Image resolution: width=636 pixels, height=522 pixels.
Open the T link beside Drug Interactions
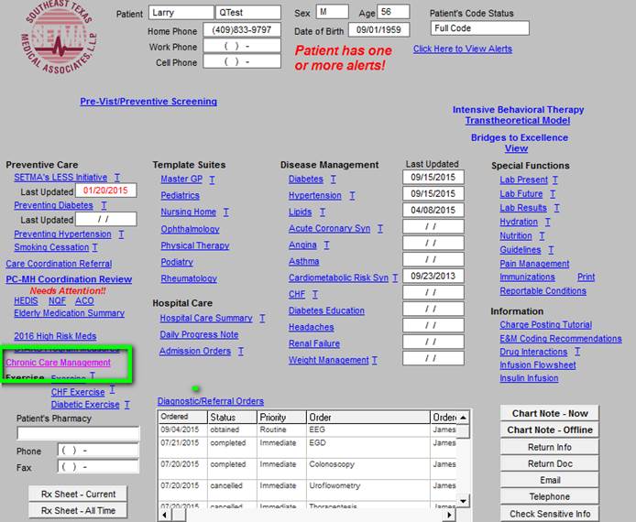(577, 352)
